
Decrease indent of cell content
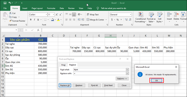pos(79,20)
